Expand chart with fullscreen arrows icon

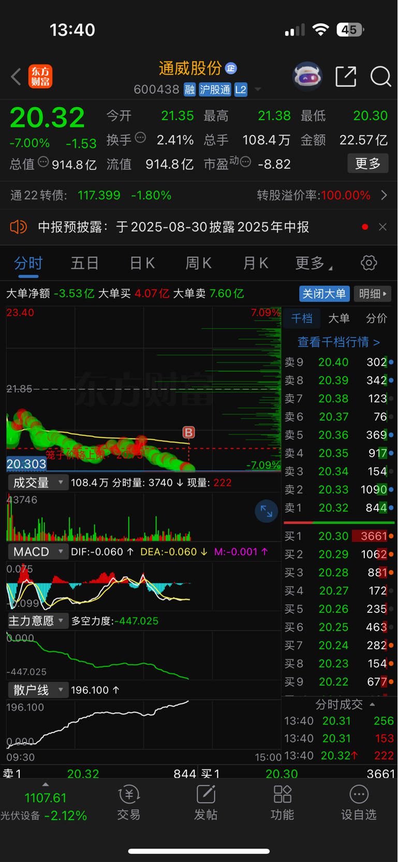(x=267, y=512)
